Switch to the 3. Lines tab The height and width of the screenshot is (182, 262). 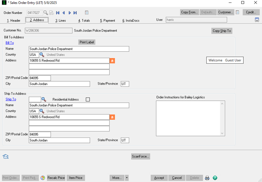point(60,20)
